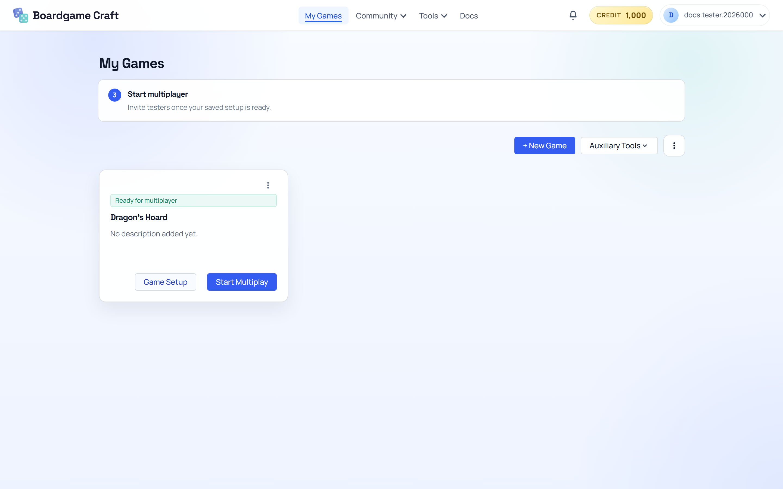Open the Auxiliary Tools dropdown
The image size is (783, 489).
click(x=619, y=146)
